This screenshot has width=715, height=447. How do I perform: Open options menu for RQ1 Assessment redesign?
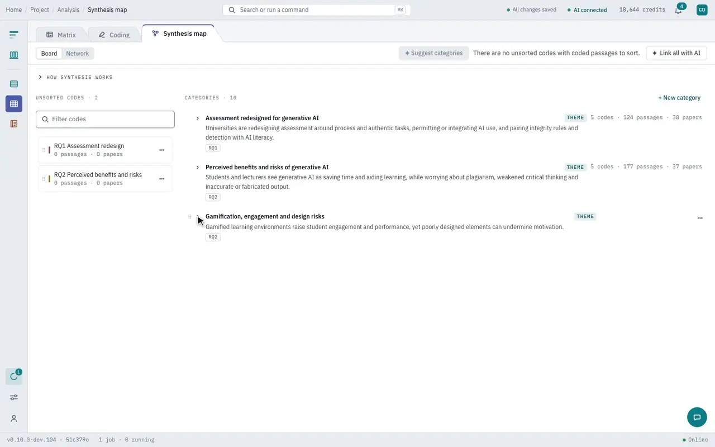[x=162, y=150]
